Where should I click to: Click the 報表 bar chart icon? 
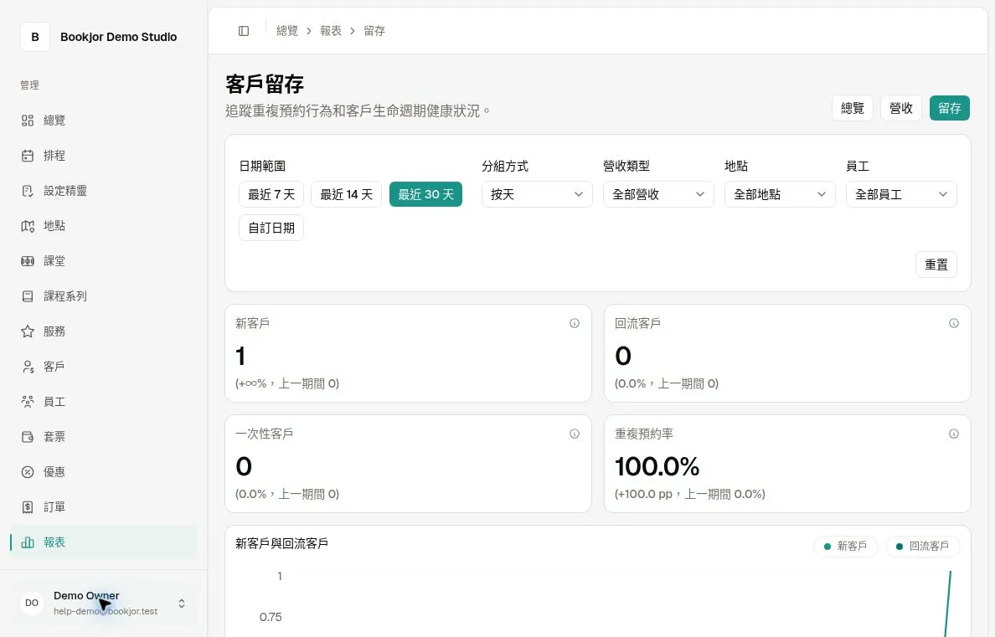tap(28, 542)
